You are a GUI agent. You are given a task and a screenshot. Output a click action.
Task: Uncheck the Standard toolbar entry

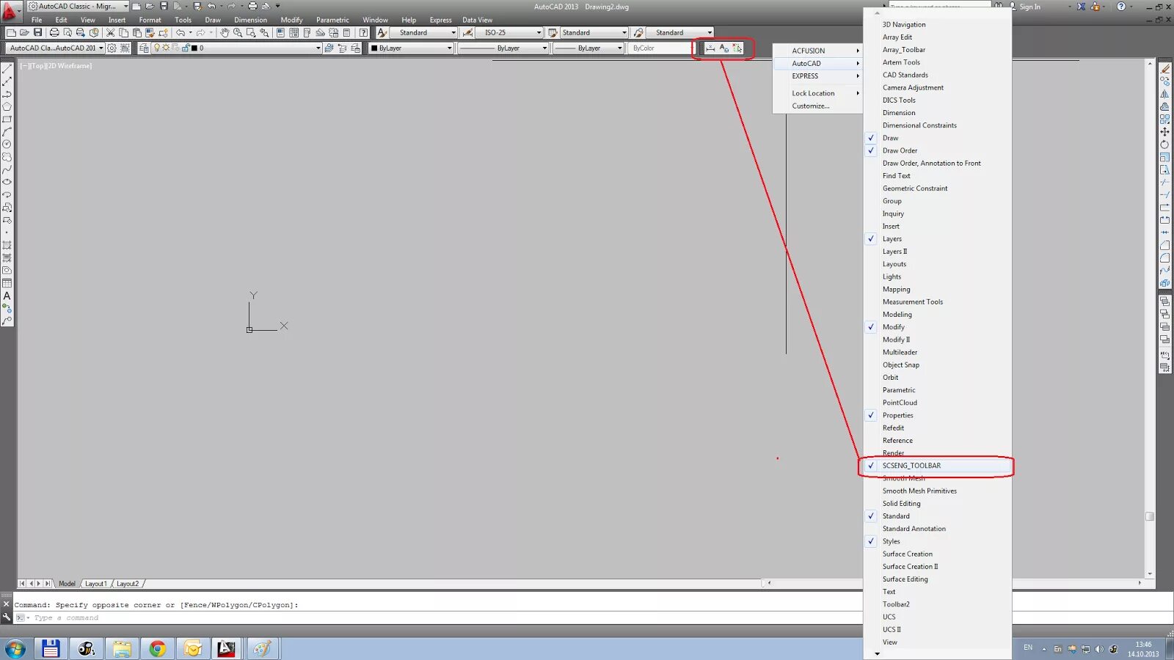pyautogui.click(x=938, y=516)
